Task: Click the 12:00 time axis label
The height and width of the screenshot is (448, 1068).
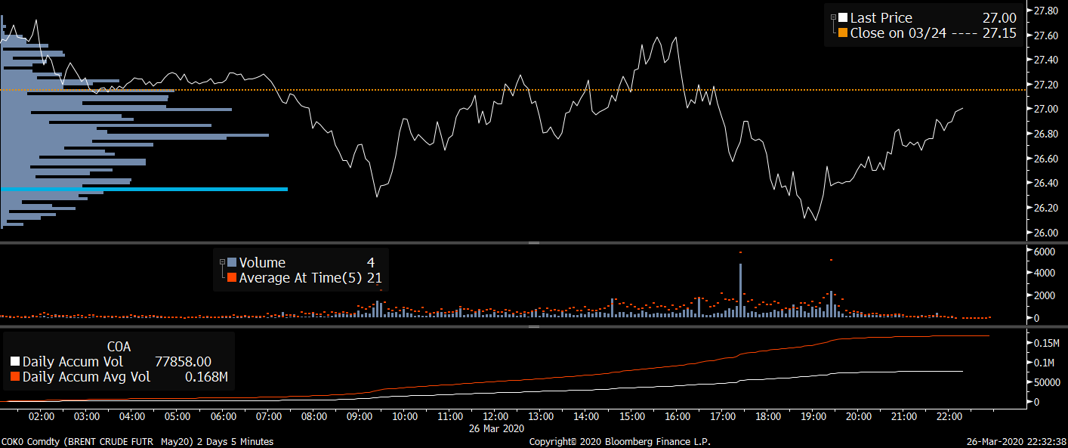Action: coord(495,416)
